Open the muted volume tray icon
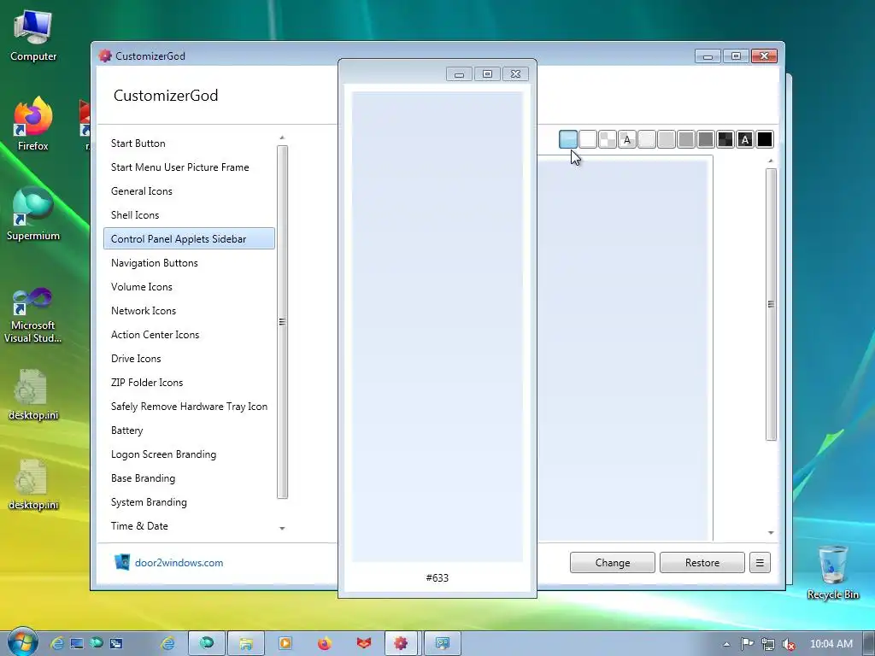875x656 pixels. 788,644
